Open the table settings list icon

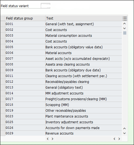click(x=124, y=18)
